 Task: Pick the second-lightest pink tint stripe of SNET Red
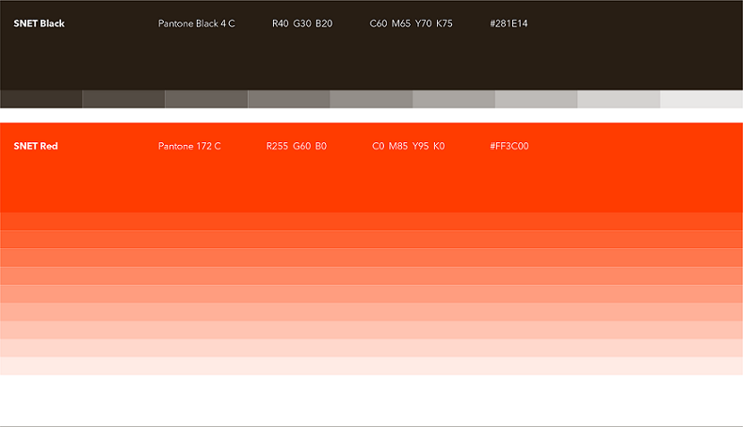pos(371,348)
